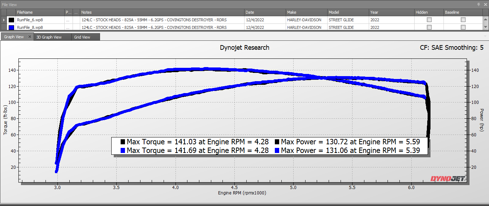Sort by the FileName column header
The width and height of the screenshot is (489, 206).
tap(40, 12)
